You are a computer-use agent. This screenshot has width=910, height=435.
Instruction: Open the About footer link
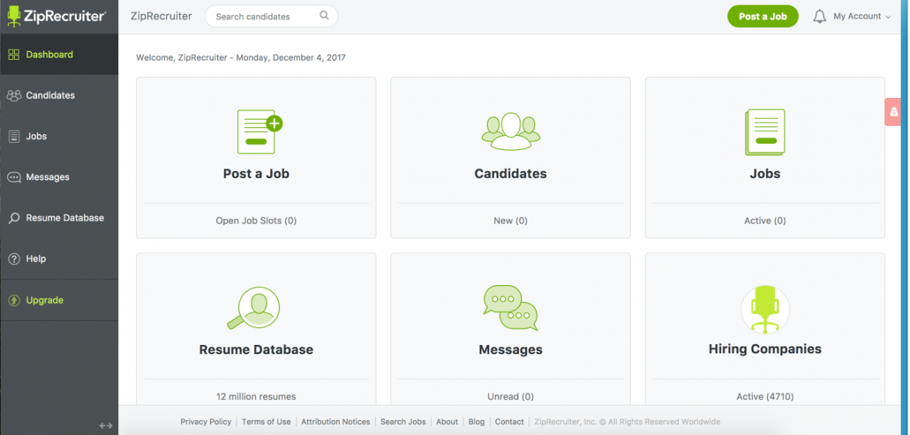click(447, 422)
